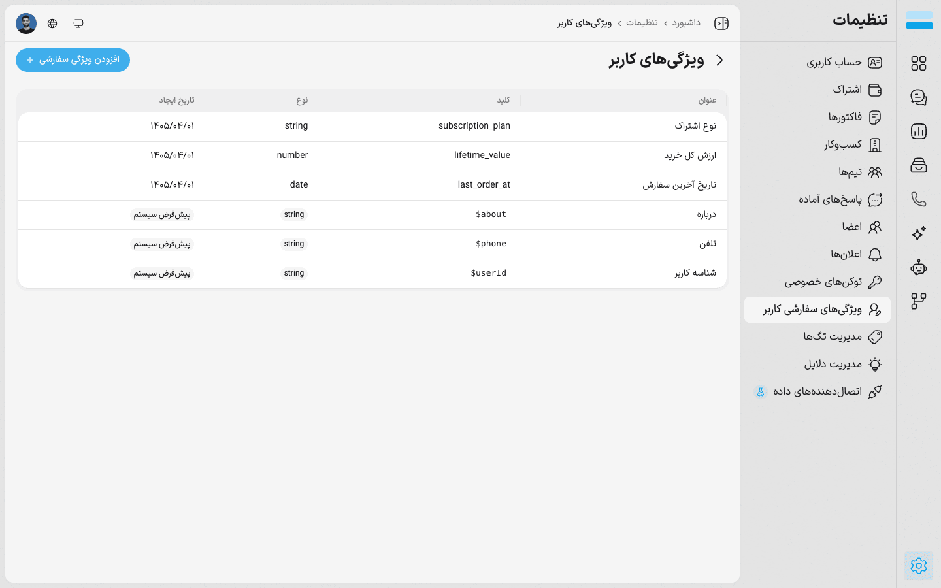Click the $userId key cell
Image resolution: width=941 pixels, height=588 pixels.
(x=488, y=273)
